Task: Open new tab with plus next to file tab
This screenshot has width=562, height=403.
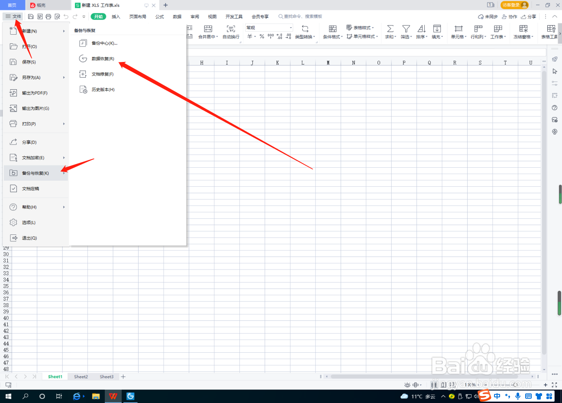Action: click(x=165, y=5)
